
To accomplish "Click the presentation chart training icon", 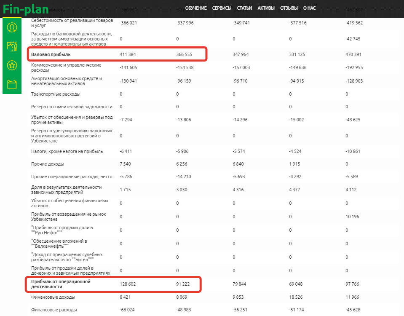I will pyautogui.click(x=12, y=46).
